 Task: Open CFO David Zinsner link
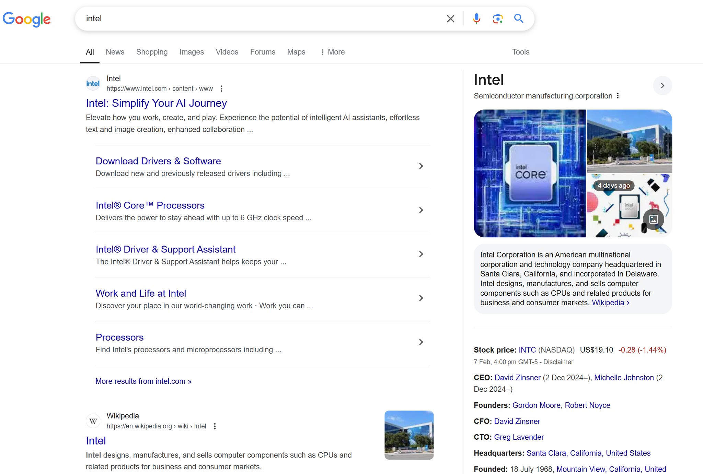click(x=517, y=421)
